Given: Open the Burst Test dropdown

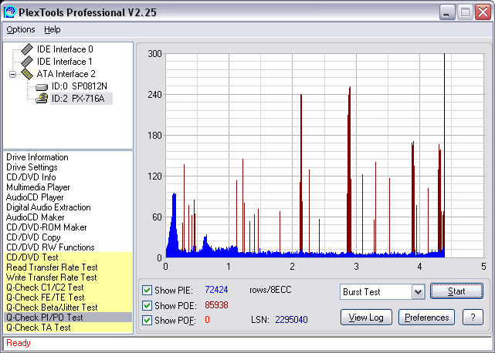Looking at the screenshot, I should [x=418, y=292].
